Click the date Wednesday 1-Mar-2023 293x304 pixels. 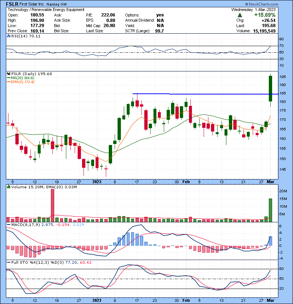pyautogui.click(x=253, y=10)
